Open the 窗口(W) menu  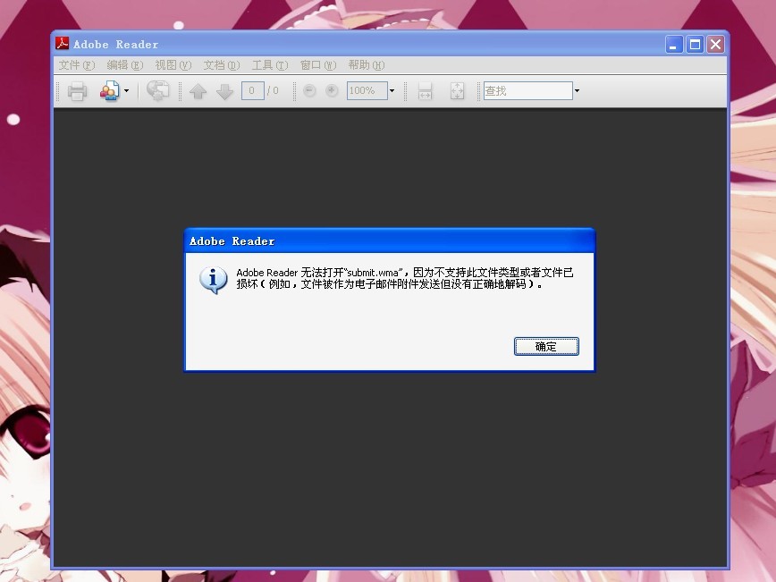pos(318,65)
